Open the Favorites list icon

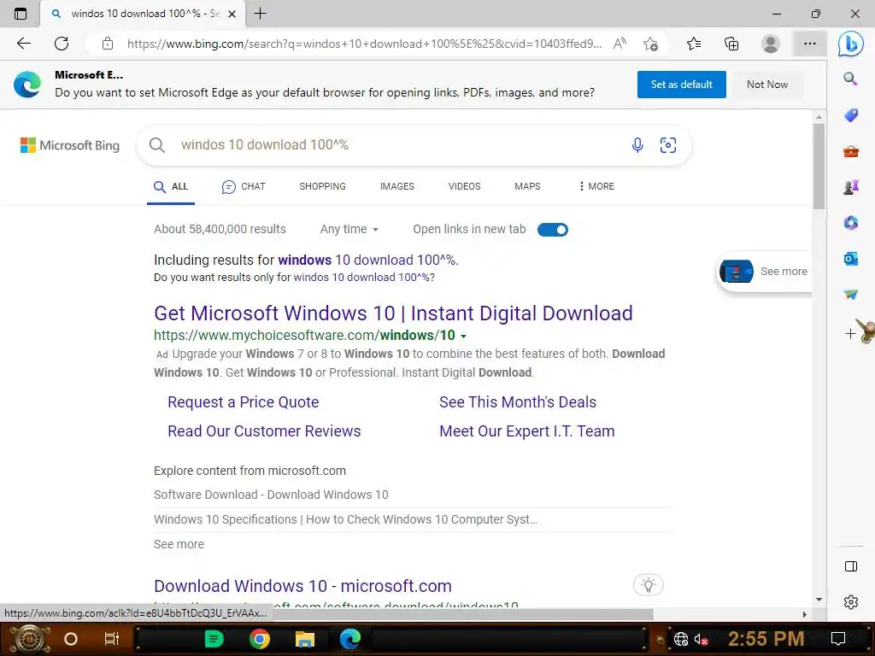pyautogui.click(x=694, y=44)
